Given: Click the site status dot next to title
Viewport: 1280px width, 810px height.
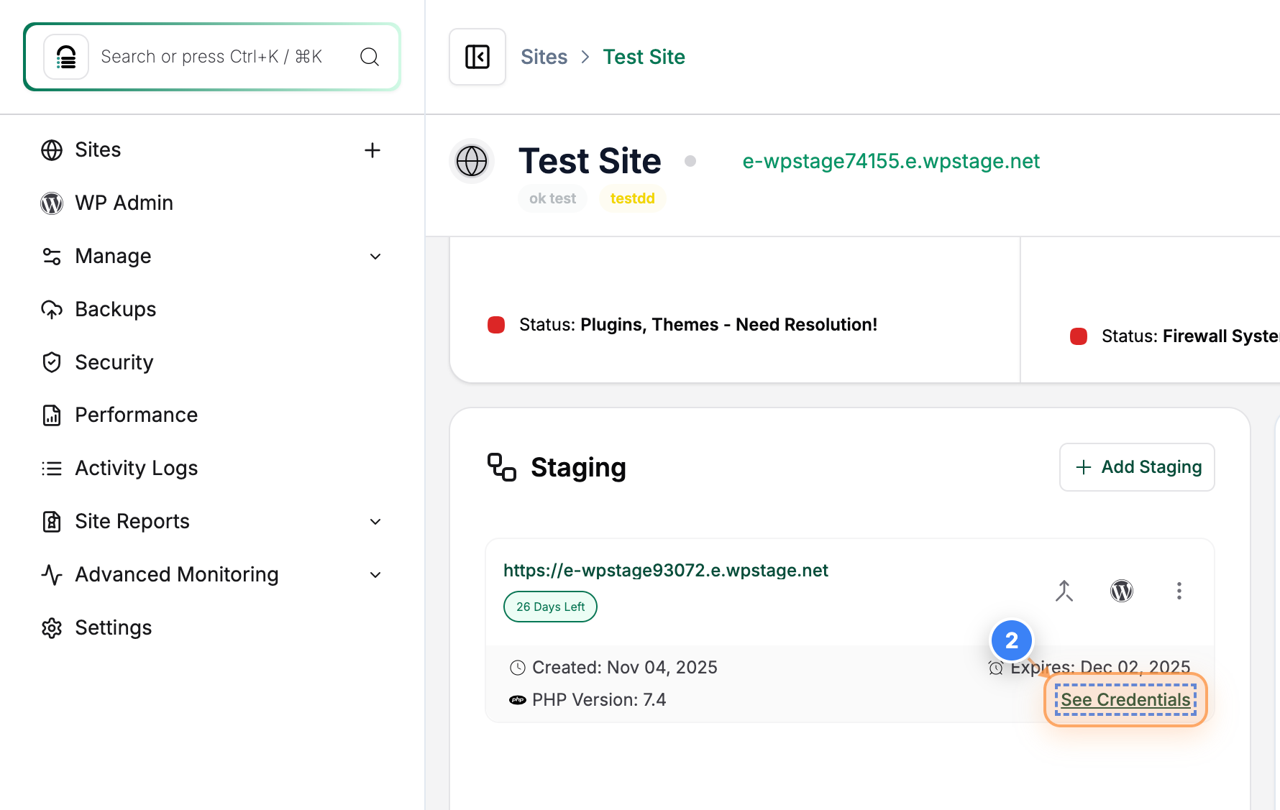Looking at the screenshot, I should [x=690, y=161].
